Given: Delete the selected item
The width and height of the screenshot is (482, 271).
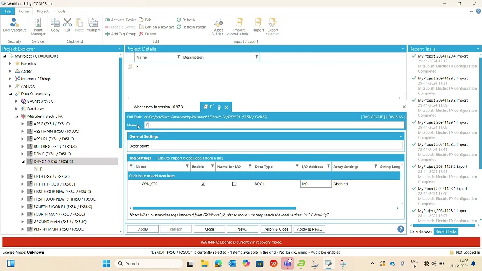Looking at the screenshot, I should 147,34.
